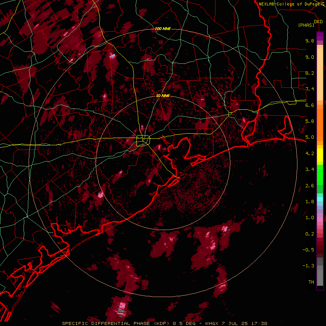Click the cyan band of the color bar
Image resolution: width=326 pixels, height=326 pixels.
click(320, 199)
